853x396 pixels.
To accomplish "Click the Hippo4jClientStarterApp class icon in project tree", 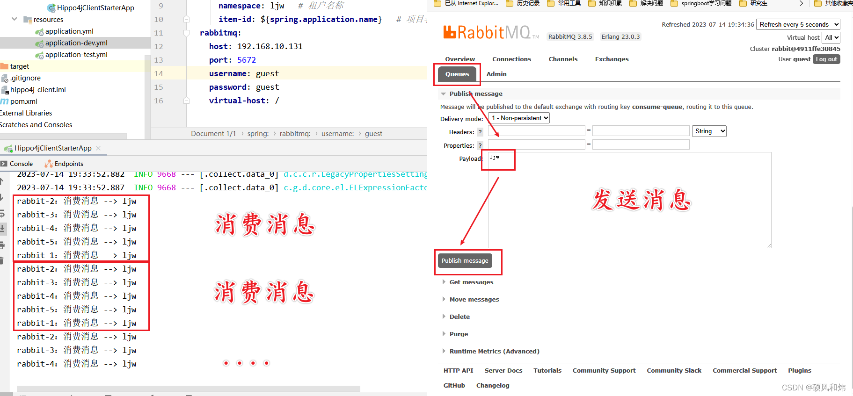I will (51, 8).
